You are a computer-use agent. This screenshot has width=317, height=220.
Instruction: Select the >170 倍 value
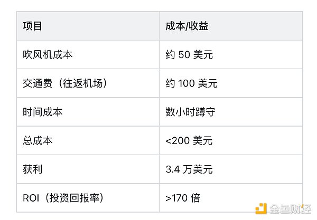point(183,198)
